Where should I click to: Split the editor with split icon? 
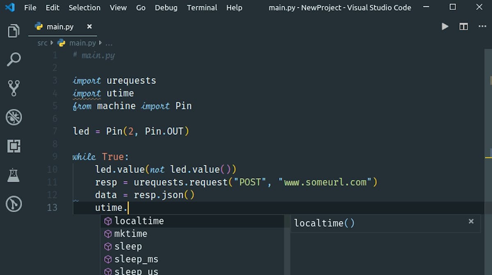click(x=464, y=27)
